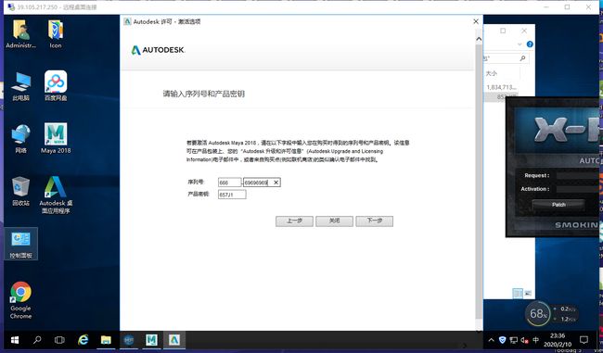Click the 大小 (Size) column header
Screen dimensions: 603x353
coord(491,73)
